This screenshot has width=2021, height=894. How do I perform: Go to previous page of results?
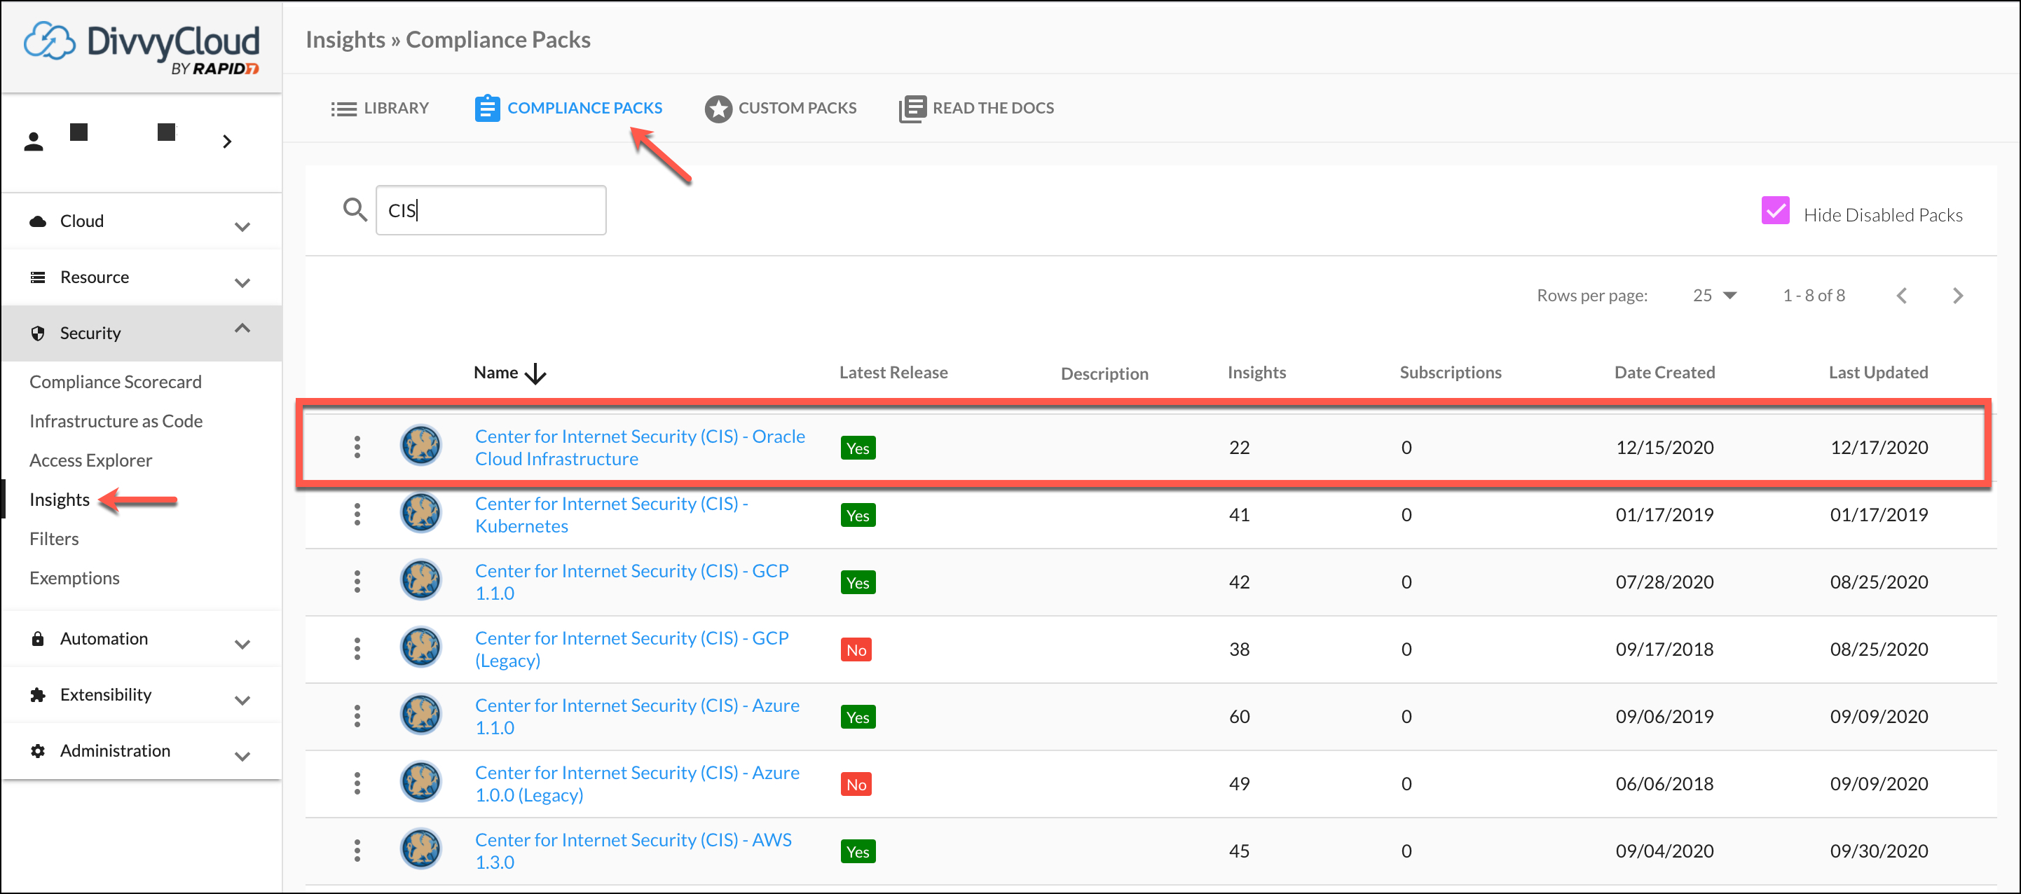1902,296
